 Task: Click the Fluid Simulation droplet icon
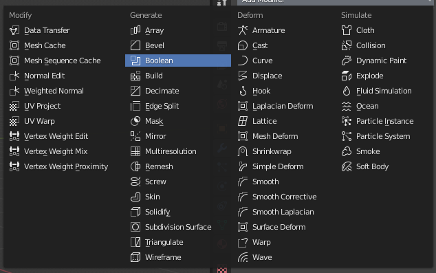347,91
